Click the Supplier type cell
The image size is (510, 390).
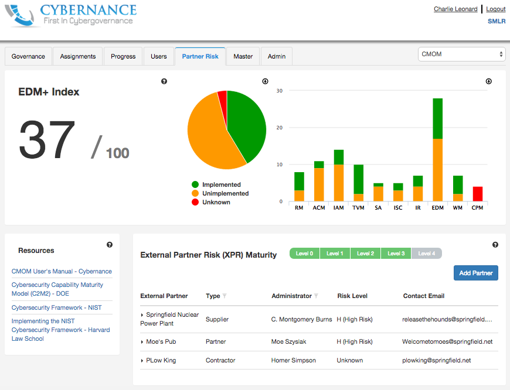[x=217, y=320]
